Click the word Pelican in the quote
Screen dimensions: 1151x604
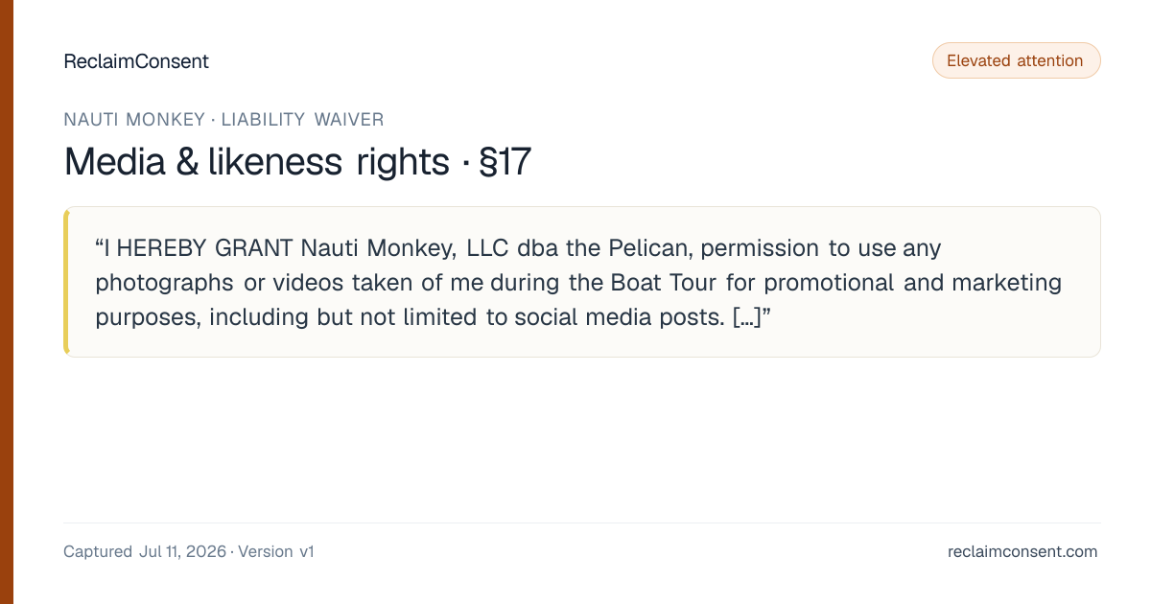coord(648,248)
